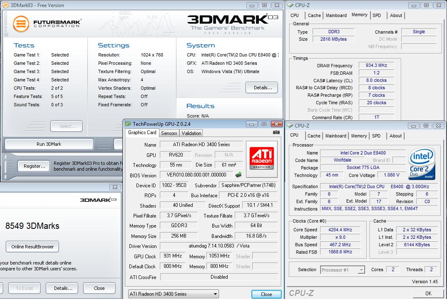Close the 3DMark score dialog X
Screen dimensions: 447x299
(115, 187)
